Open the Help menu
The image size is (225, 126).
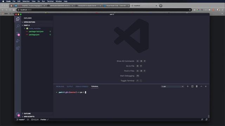(66, 1)
